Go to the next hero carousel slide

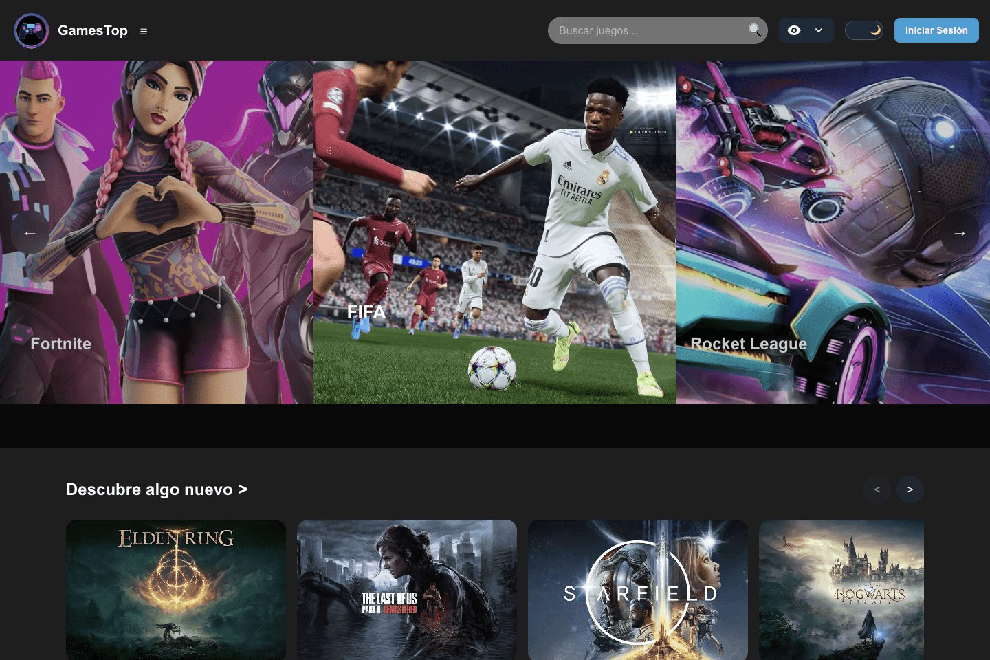[x=960, y=233]
